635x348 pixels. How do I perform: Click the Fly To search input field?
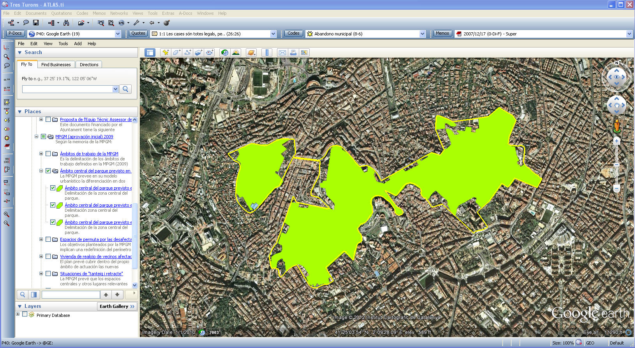pyautogui.click(x=67, y=89)
